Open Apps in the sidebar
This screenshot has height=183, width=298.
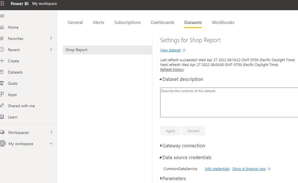click(12, 95)
